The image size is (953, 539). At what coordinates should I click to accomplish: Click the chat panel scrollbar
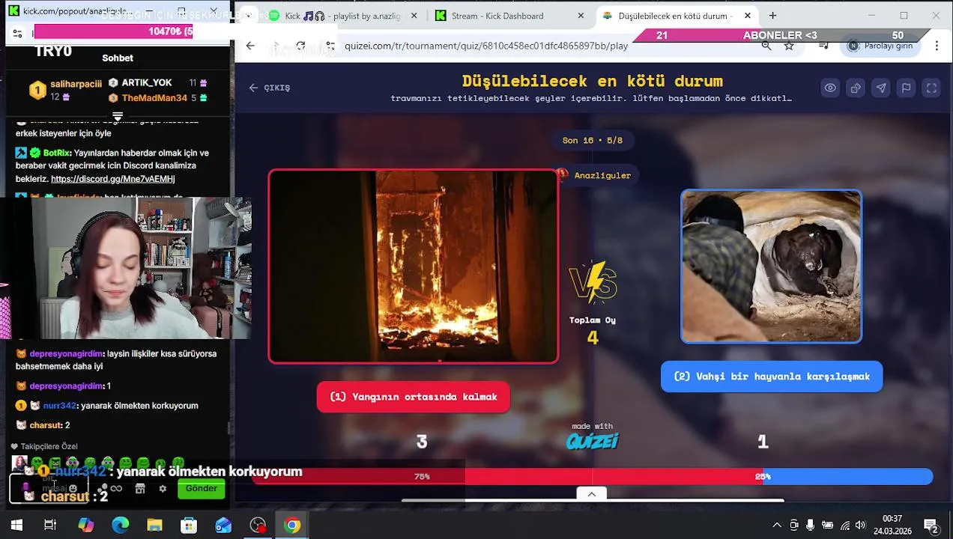pyautogui.click(x=229, y=427)
